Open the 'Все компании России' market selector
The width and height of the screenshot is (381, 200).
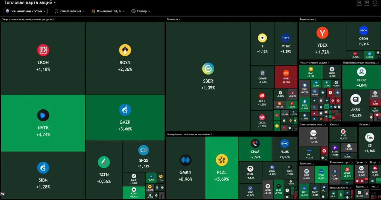tap(26, 11)
